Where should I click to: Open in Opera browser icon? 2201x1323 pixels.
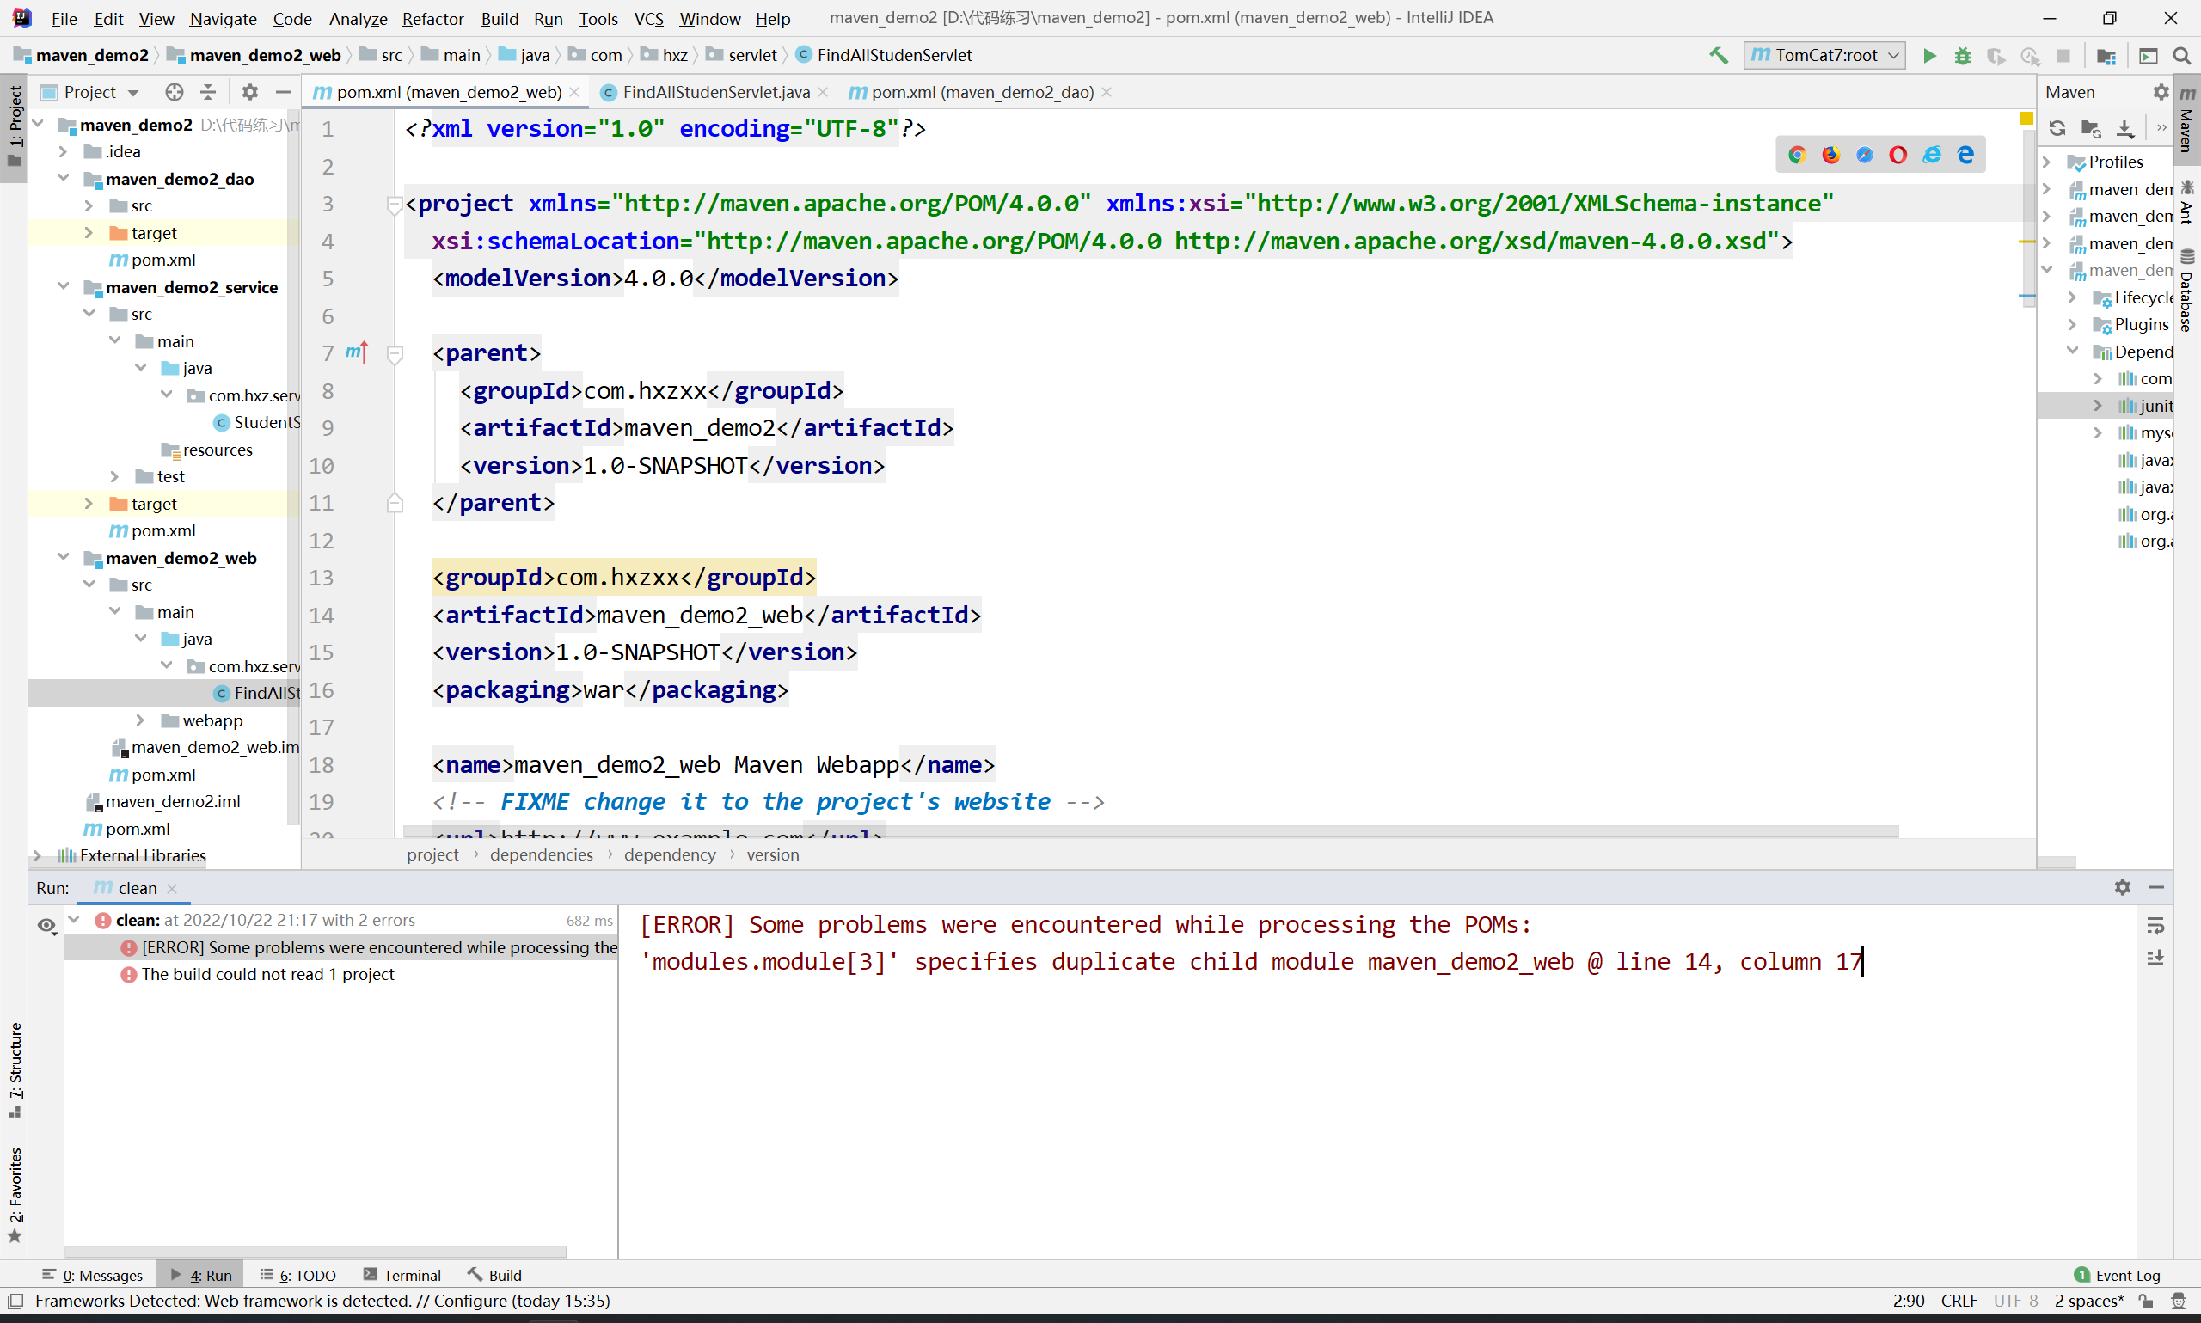1898,155
